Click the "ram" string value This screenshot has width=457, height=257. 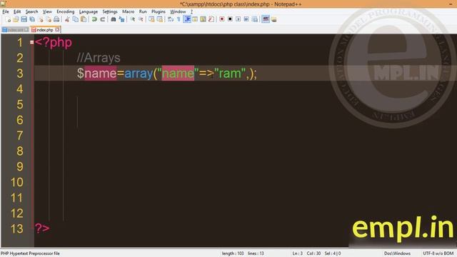[x=230, y=73]
